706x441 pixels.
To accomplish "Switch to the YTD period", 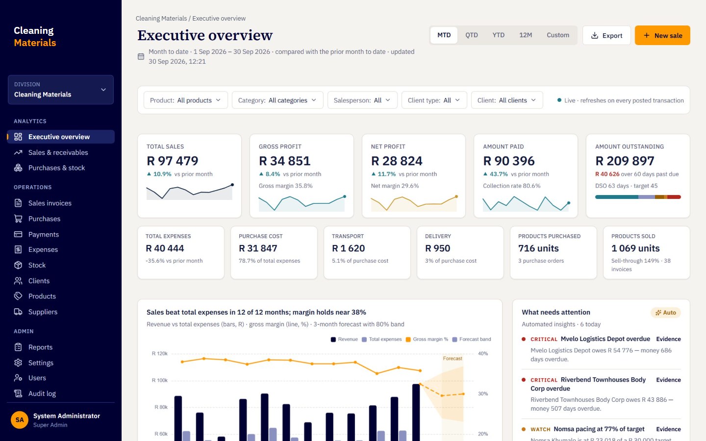I will [x=499, y=35].
